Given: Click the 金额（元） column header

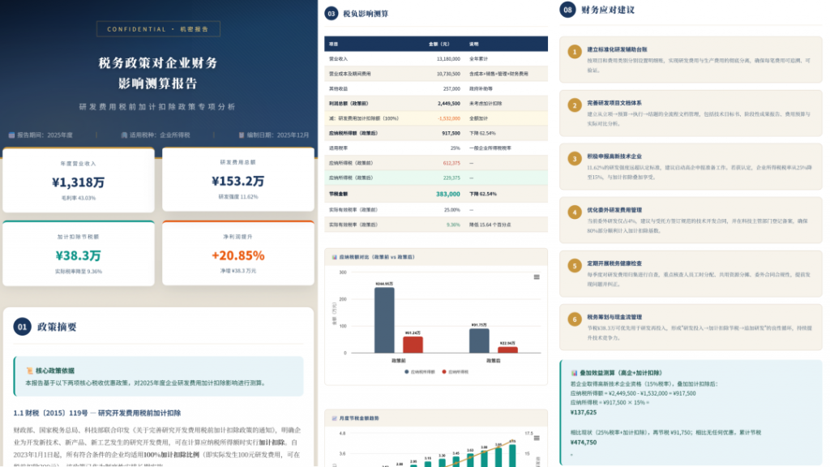Looking at the screenshot, I should (439, 44).
